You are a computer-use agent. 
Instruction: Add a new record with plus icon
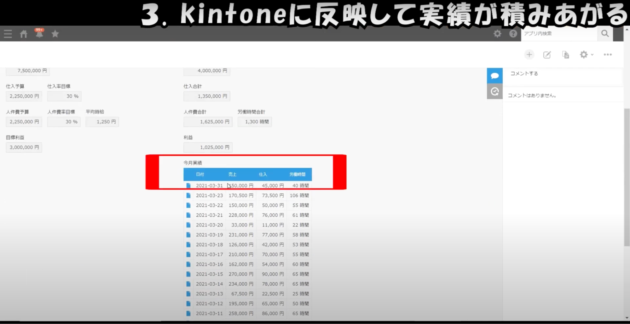pos(529,55)
